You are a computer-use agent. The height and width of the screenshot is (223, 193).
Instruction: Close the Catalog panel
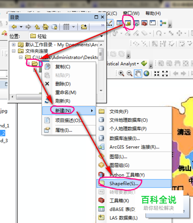(x=102, y=17)
